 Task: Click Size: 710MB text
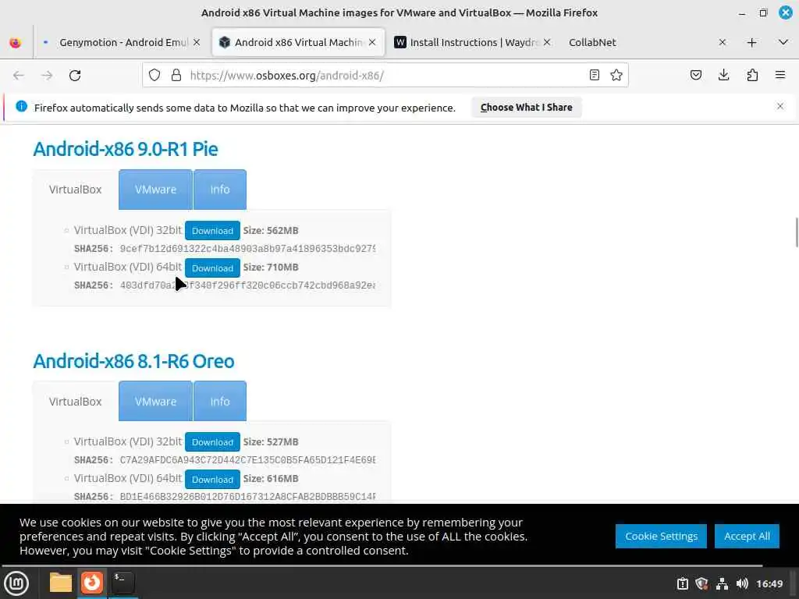(x=271, y=267)
